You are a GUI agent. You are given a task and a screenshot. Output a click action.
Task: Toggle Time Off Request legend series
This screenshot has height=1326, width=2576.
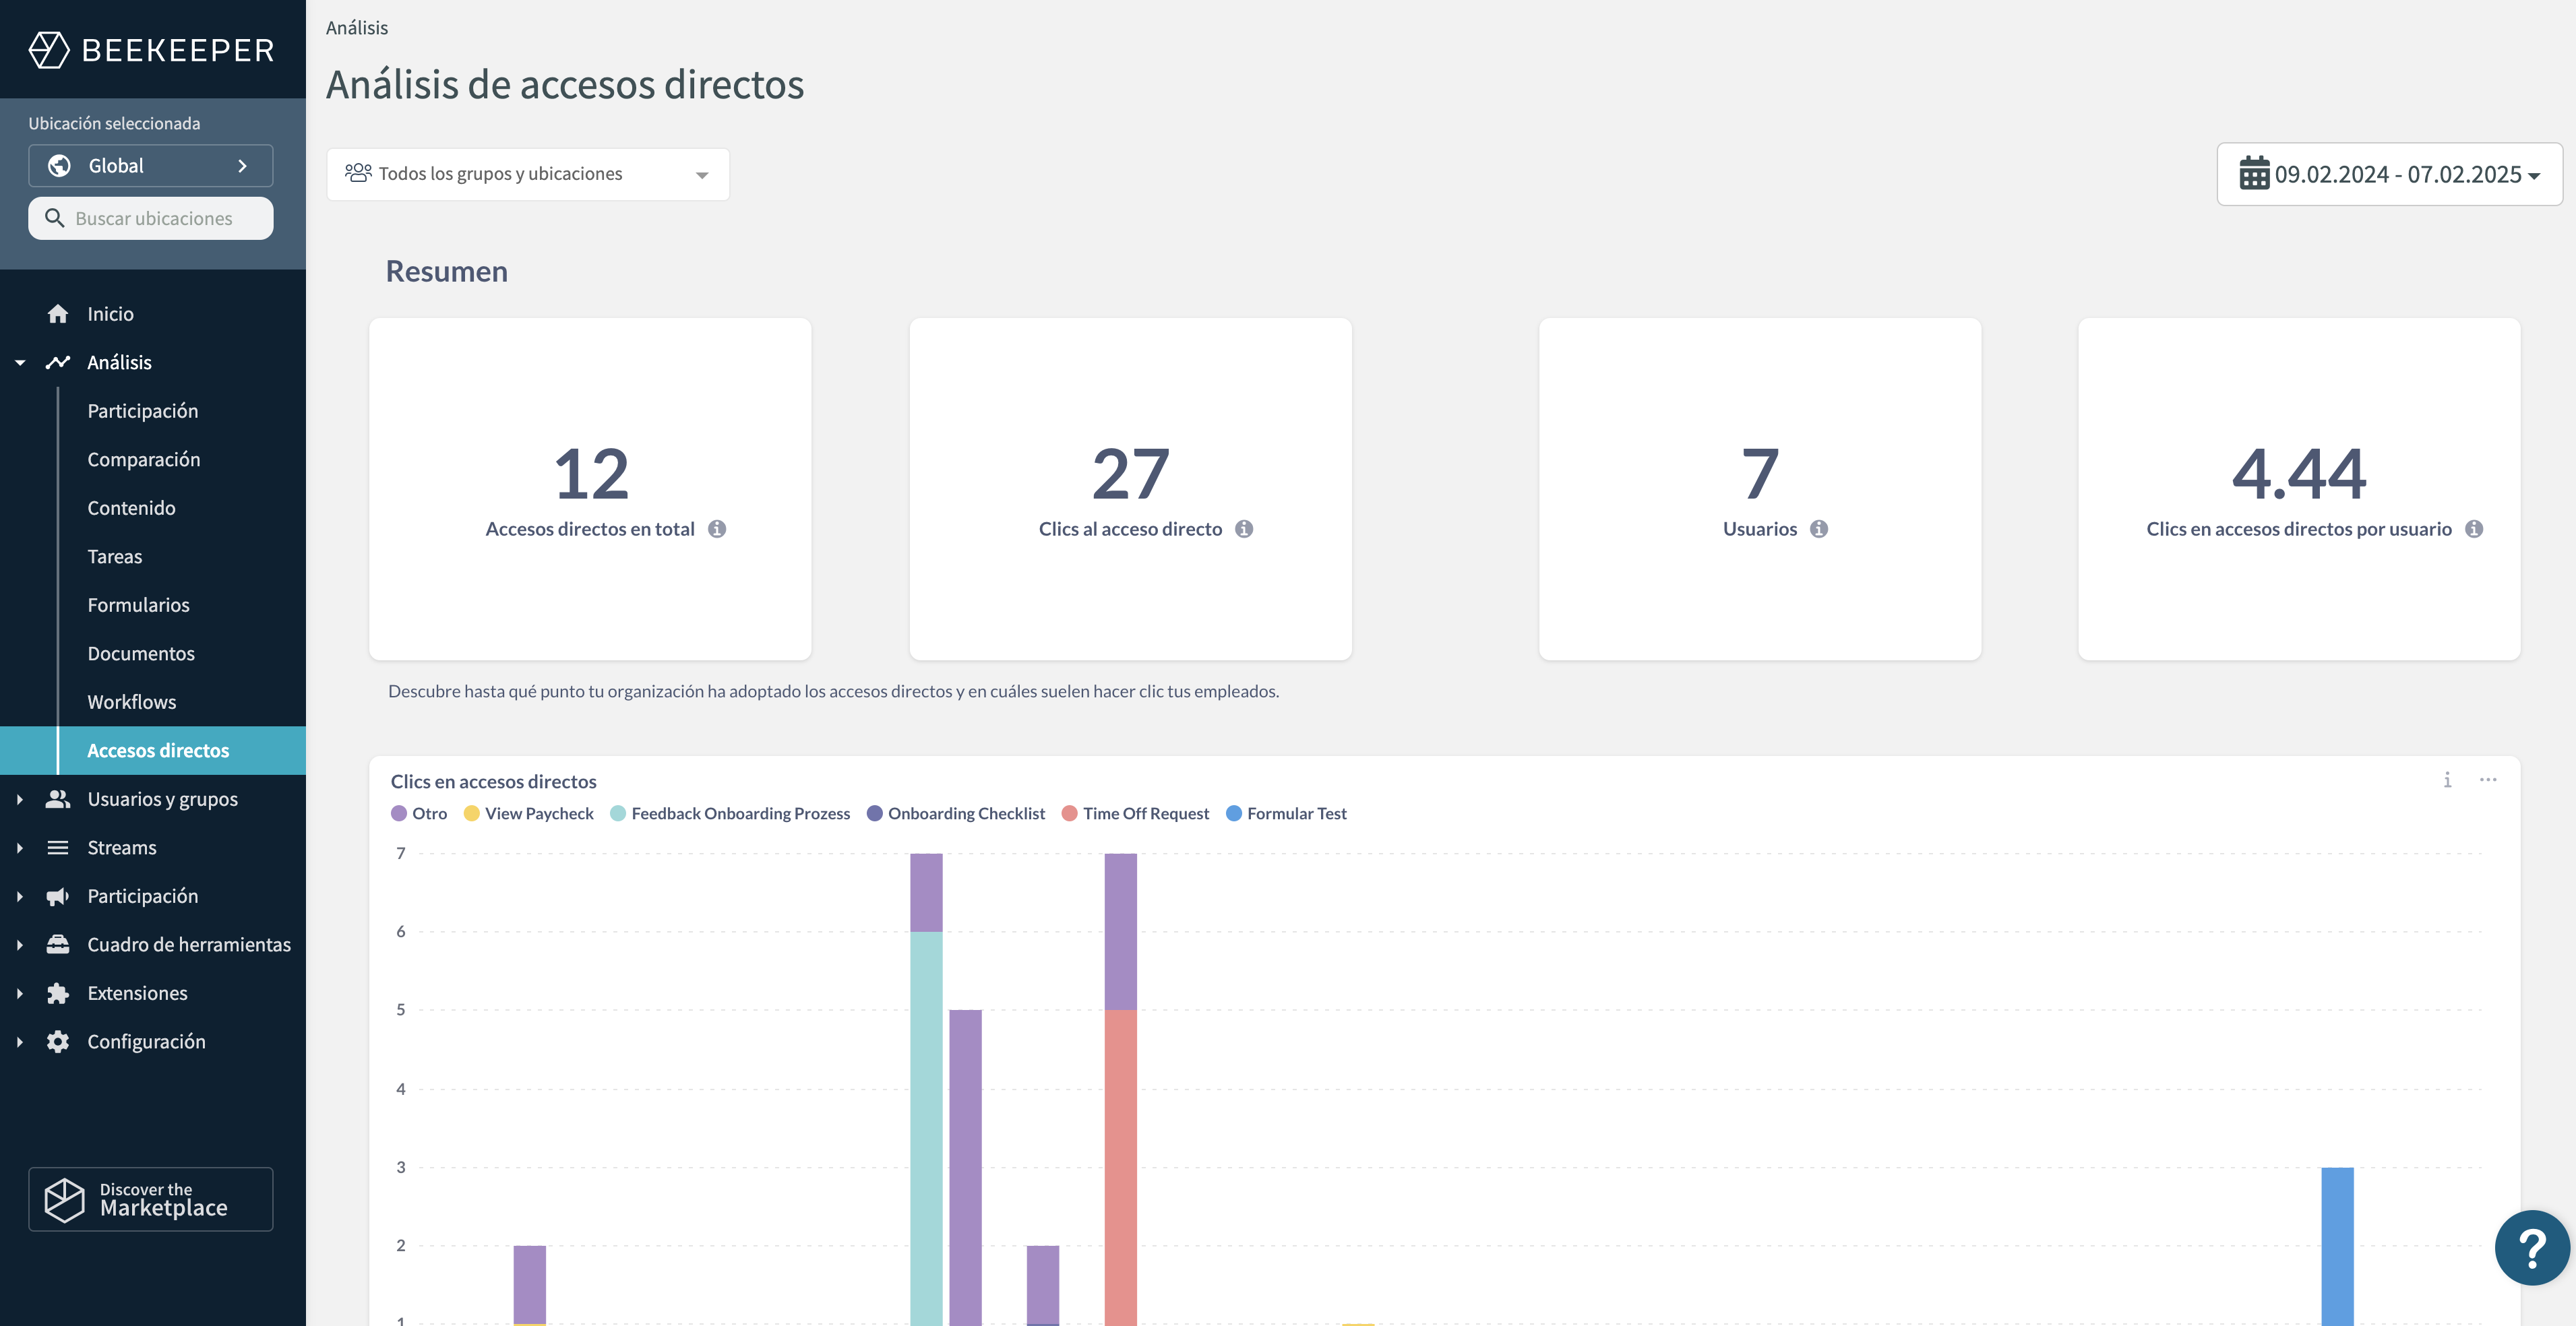pos(1136,814)
